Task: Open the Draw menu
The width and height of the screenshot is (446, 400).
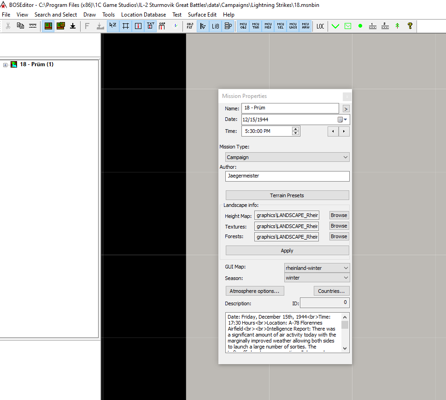Action: [x=89, y=14]
